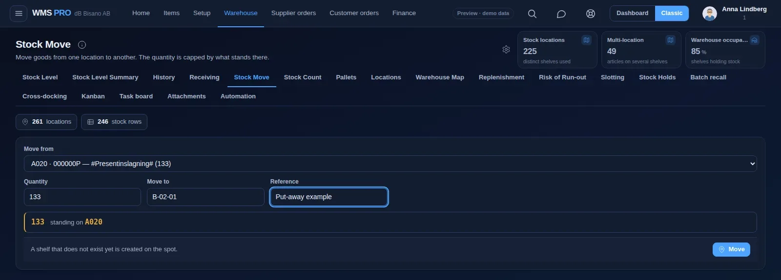Click the table icon in 246 stock rows chip
Viewport: 781px width, 280px height.
90,122
